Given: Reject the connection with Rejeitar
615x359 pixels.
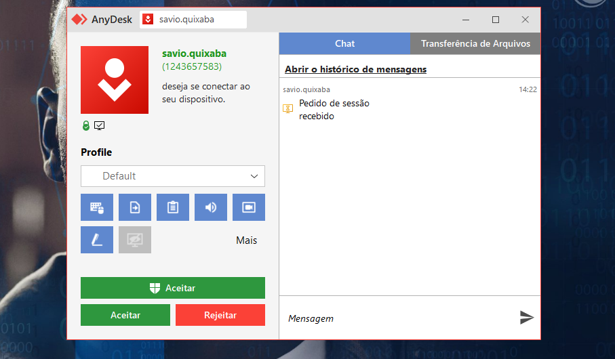Looking at the screenshot, I should pos(220,315).
